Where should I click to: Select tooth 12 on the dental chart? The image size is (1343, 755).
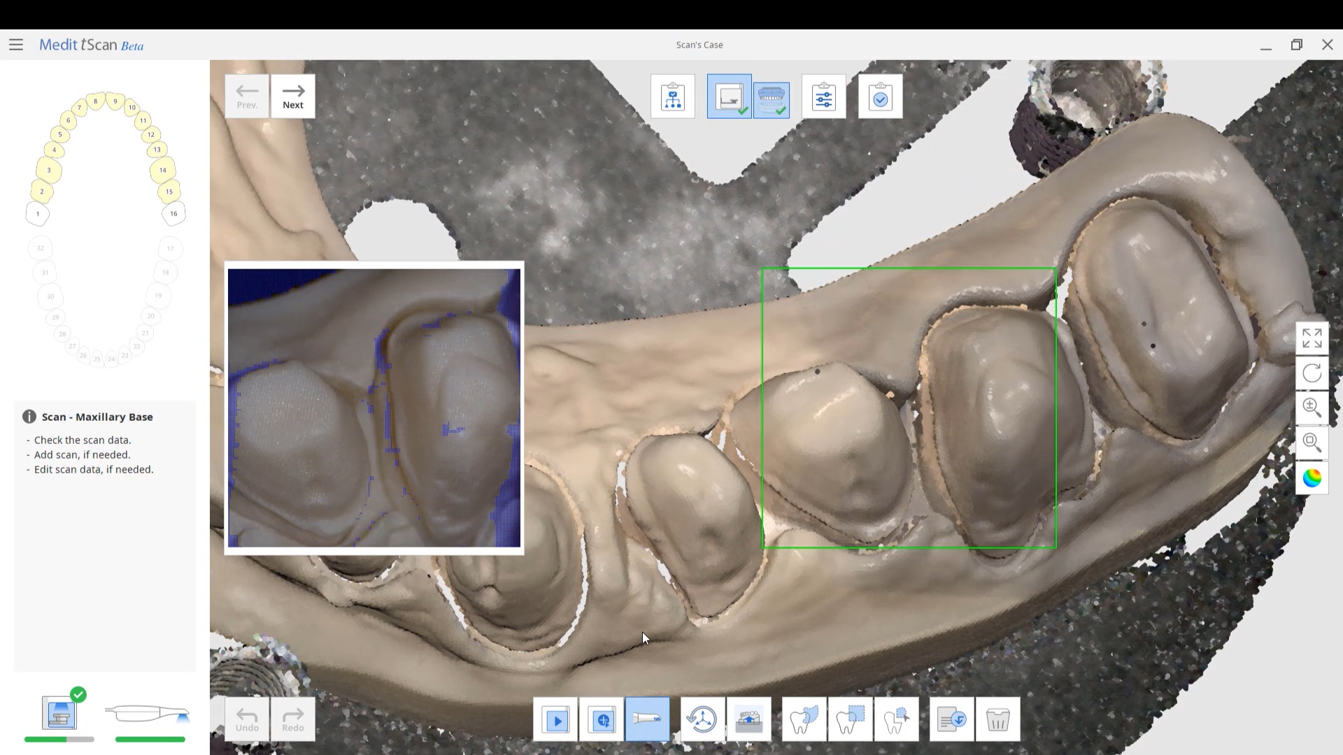pyautogui.click(x=151, y=134)
